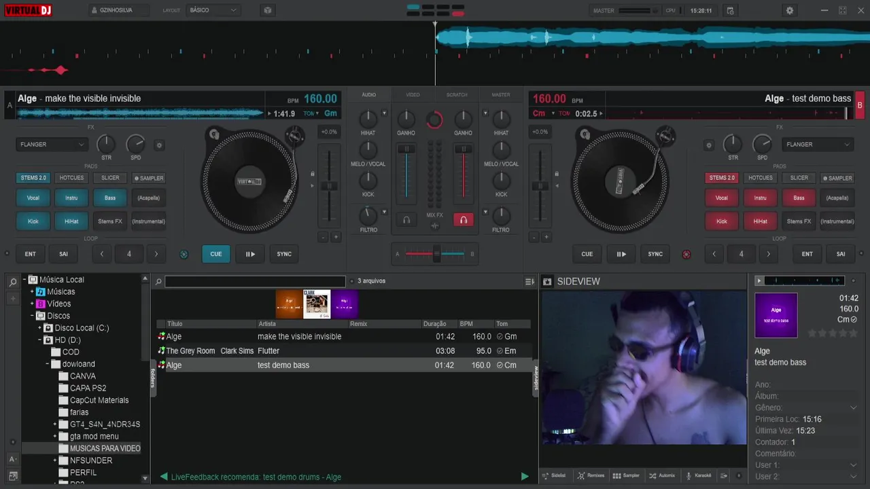This screenshot has height=489, width=870.
Task: Select the Flutter track row
Action: point(343,351)
